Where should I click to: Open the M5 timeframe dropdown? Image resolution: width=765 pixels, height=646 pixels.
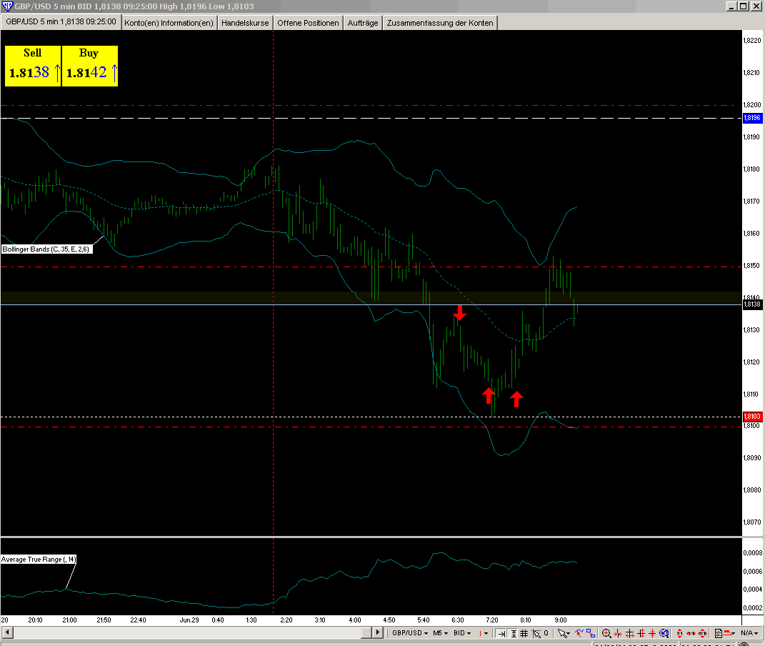440,633
